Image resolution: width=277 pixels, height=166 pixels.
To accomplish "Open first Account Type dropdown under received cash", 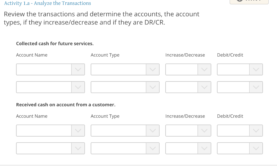I will [153, 130].
